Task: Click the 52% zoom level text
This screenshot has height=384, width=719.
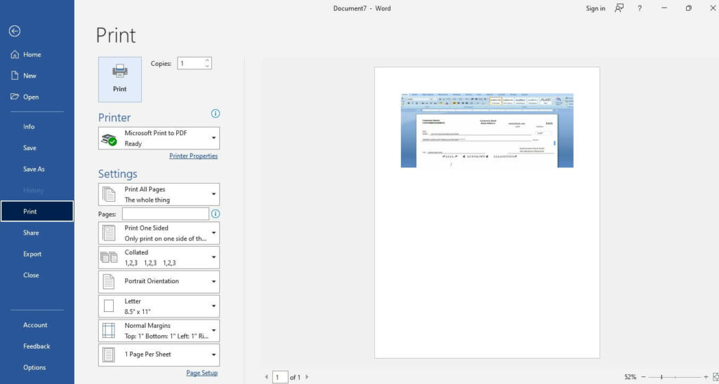Action: [x=630, y=377]
